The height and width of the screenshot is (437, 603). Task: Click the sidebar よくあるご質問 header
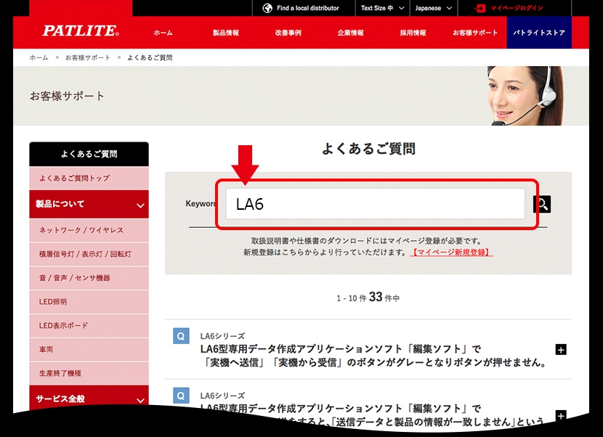click(x=89, y=154)
